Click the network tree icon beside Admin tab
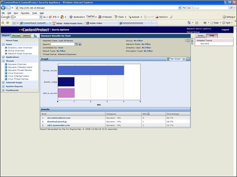Image resolution: width=237 pixels, height=177 pixels. tap(35, 36)
